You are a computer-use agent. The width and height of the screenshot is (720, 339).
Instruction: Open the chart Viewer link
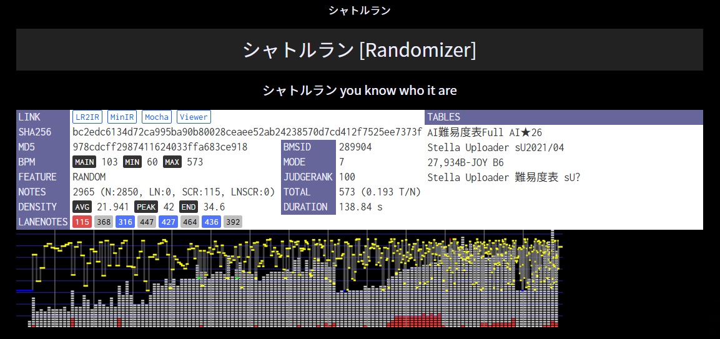194,117
